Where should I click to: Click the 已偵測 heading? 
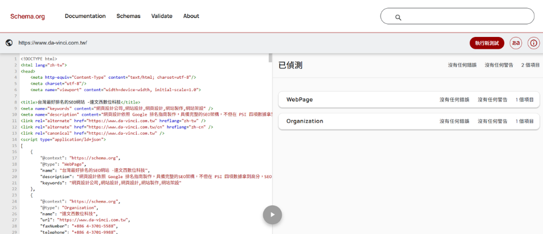click(x=291, y=65)
